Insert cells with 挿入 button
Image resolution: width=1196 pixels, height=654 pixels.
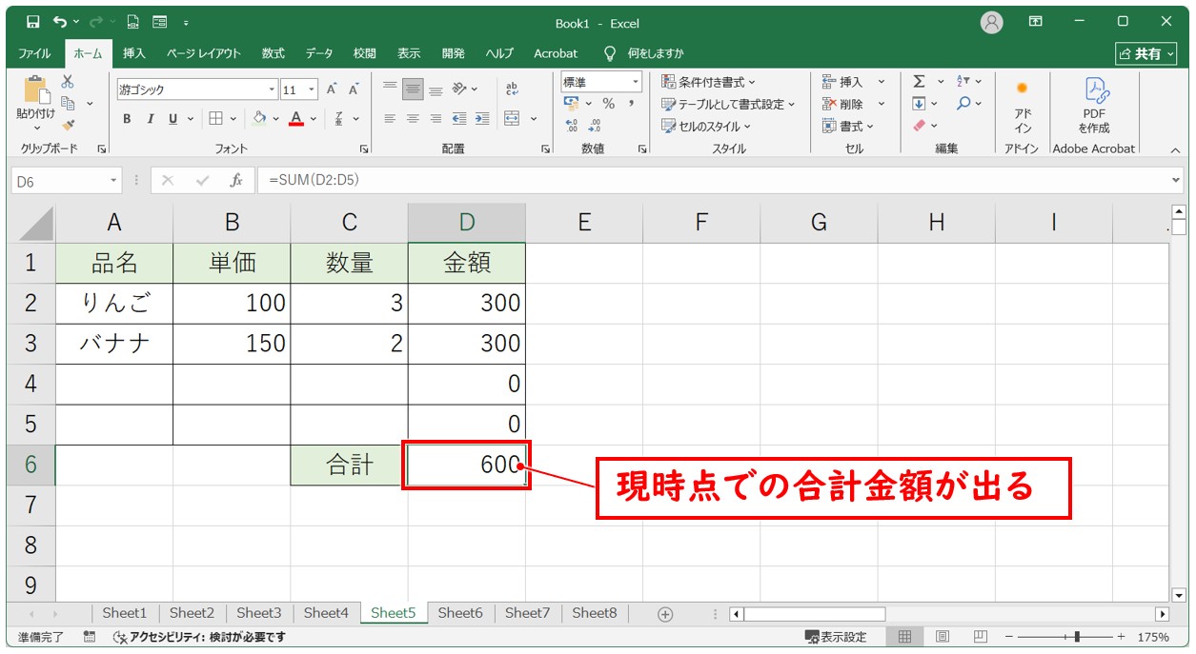(x=842, y=82)
